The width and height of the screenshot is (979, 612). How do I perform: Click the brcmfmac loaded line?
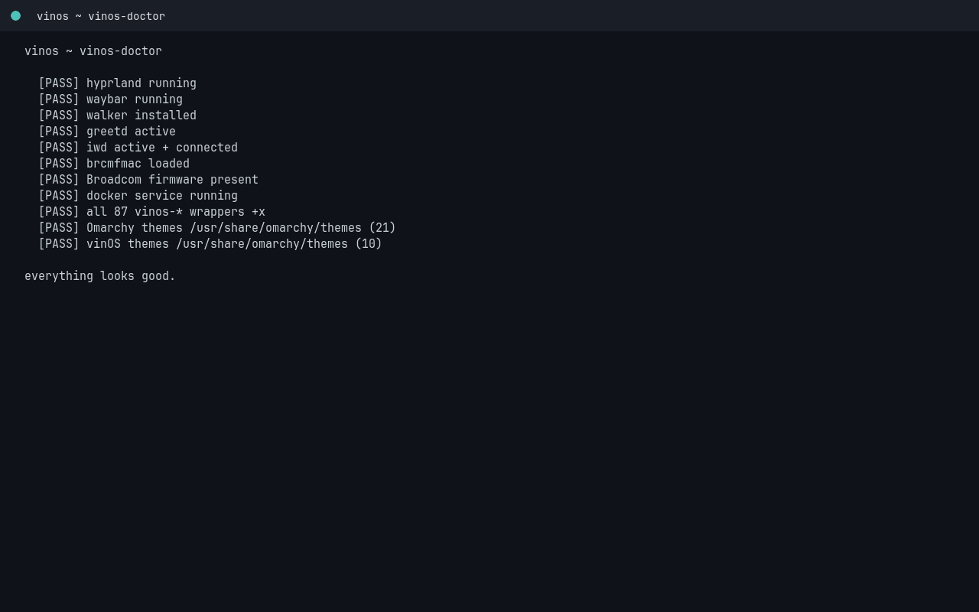114,164
